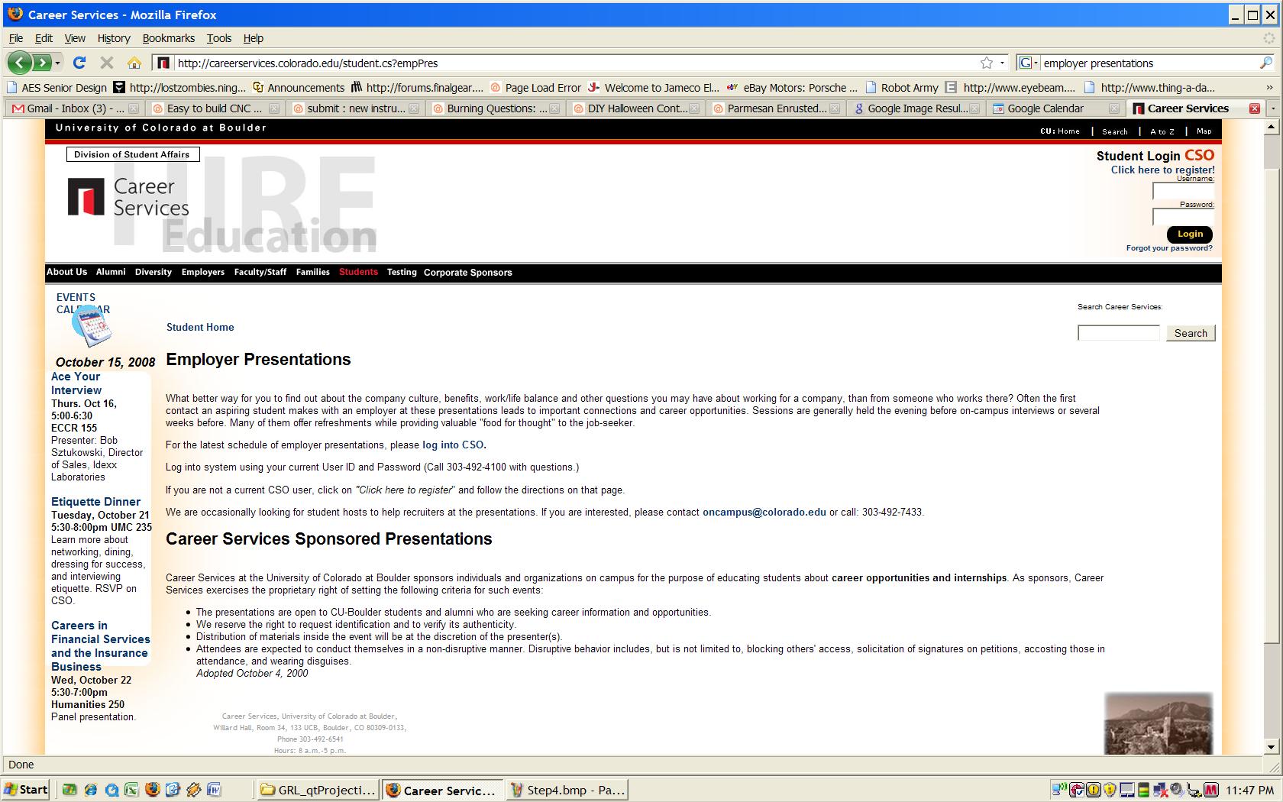This screenshot has height=802, width=1283.
Task: Click the Career Services logo
Action: click(128, 197)
